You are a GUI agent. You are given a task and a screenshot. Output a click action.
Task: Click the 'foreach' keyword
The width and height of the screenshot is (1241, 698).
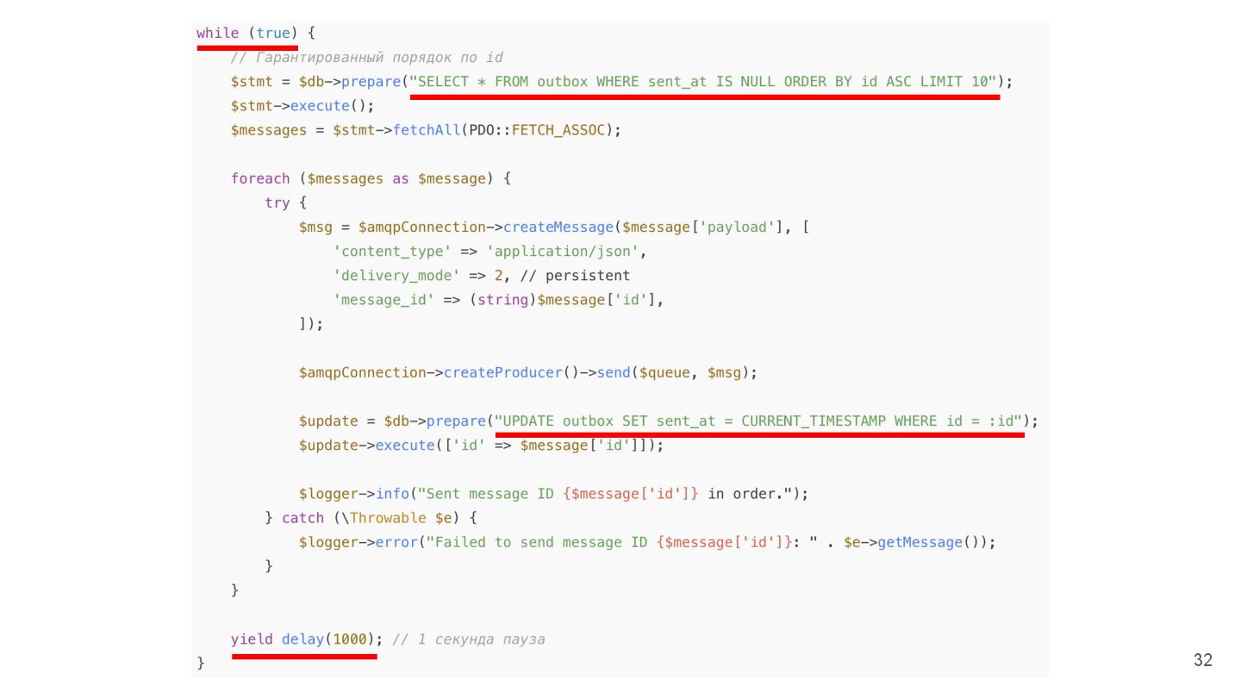[260, 178]
